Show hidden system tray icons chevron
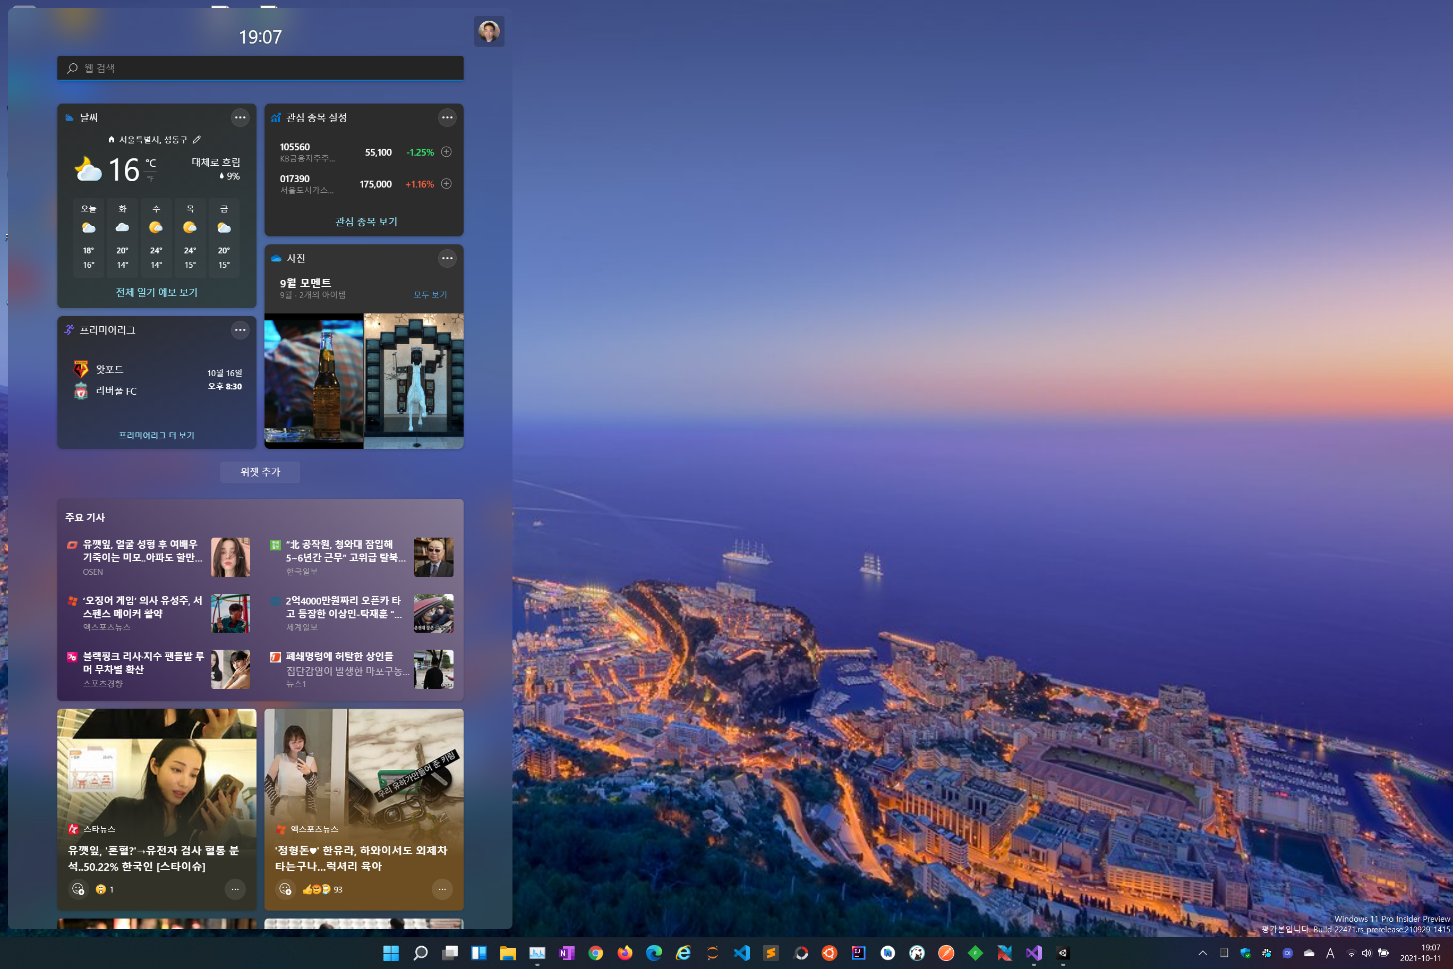Image resolution: width=1453 pixels, height=969 pixels. (x=1202, y=953)
